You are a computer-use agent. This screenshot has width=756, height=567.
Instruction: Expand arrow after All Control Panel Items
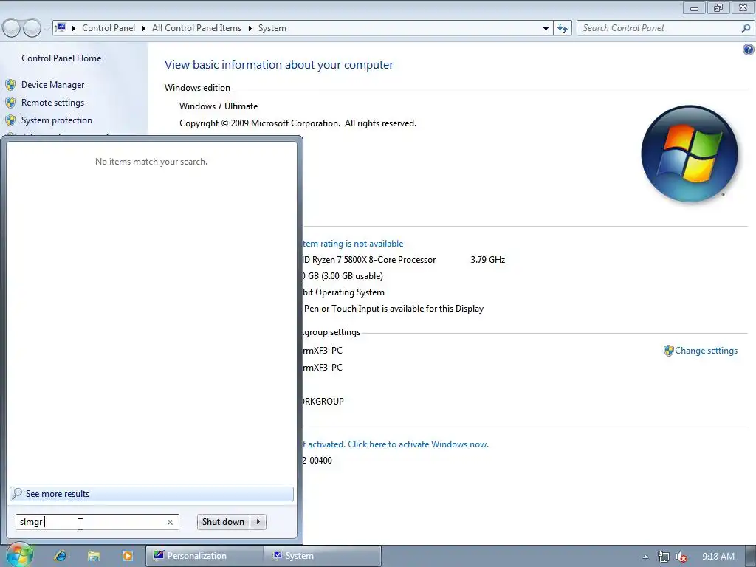click(250, 28)
